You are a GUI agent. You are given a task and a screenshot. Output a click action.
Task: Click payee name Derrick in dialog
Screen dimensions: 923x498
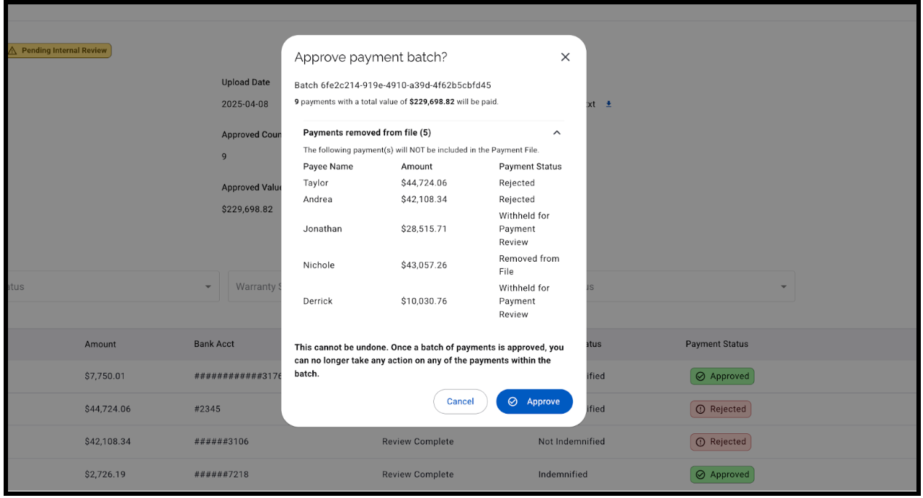318,301
